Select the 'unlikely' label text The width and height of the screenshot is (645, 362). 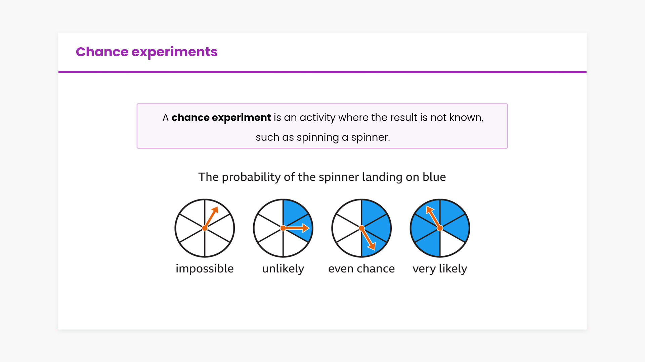coord(283,269)
